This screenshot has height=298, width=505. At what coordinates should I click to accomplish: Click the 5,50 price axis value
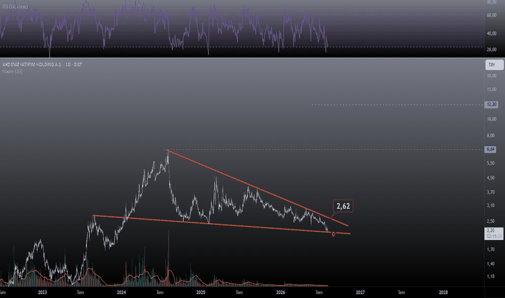[490, 163]
